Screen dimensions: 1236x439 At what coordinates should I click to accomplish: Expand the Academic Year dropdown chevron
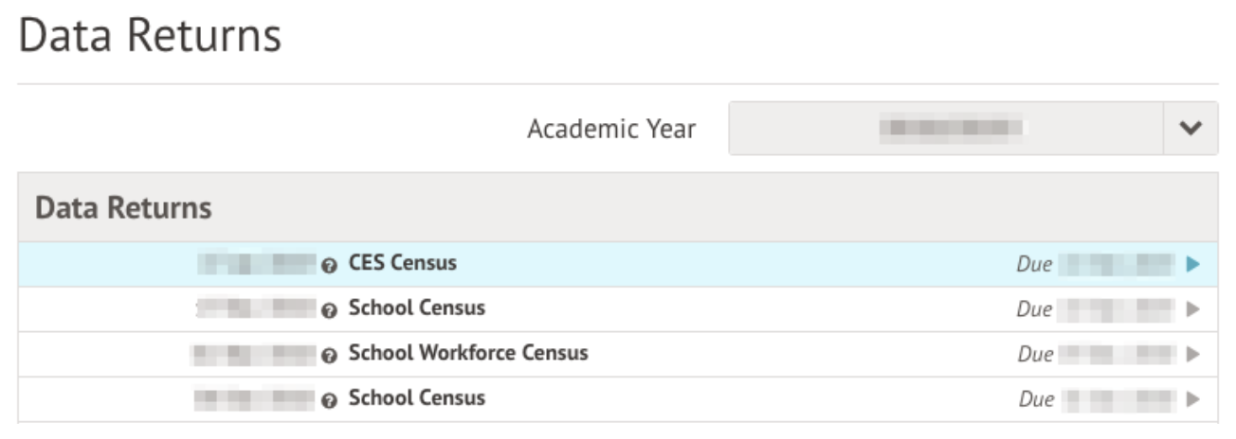click(1191, 129)
